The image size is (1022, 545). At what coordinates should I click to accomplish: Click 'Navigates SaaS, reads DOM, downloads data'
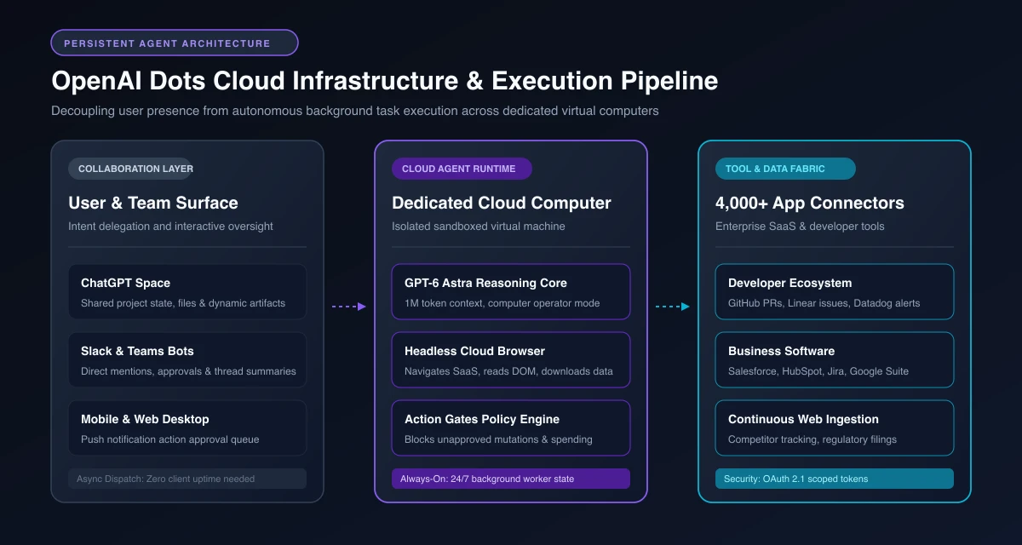(x=508, y=371)
